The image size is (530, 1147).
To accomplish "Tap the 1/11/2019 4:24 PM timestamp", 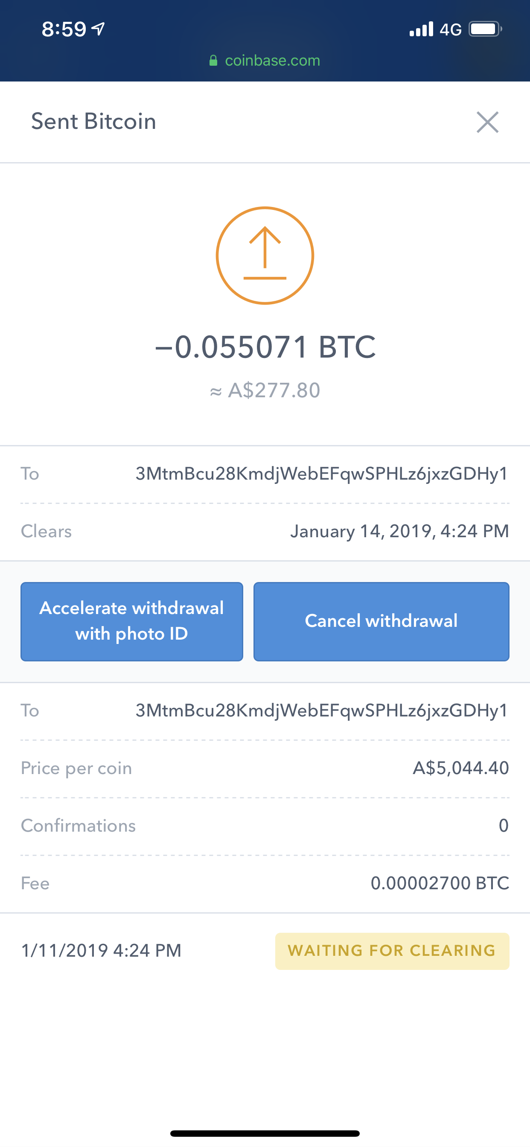I will tap(101, 951).
